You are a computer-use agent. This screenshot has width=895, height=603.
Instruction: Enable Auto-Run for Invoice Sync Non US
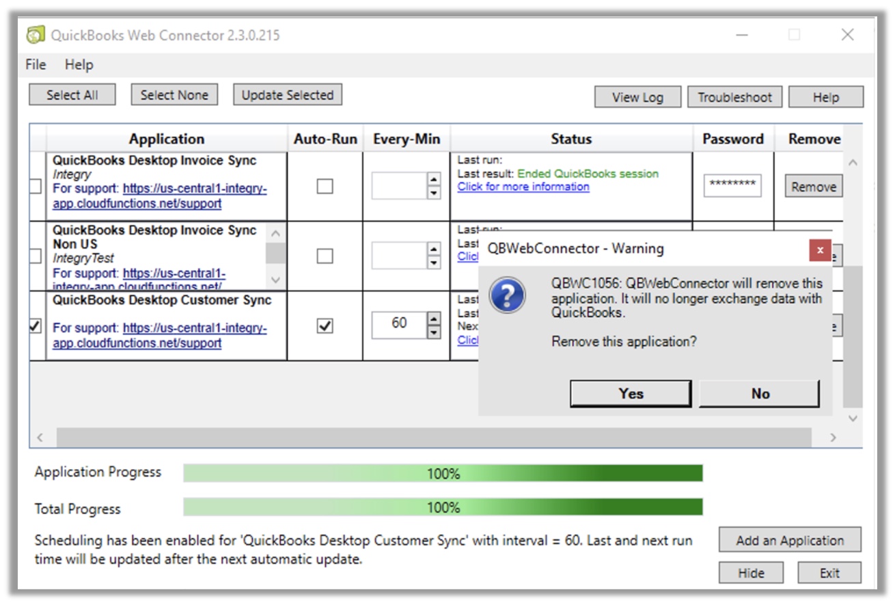click(x=325, y=256)
